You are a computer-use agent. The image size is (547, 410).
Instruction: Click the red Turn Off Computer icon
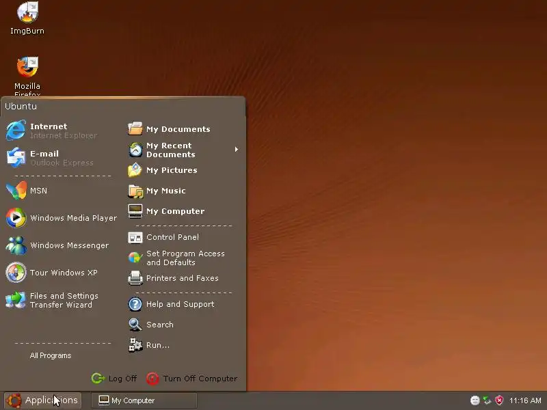pyautogui.click(x=152, y=379)
